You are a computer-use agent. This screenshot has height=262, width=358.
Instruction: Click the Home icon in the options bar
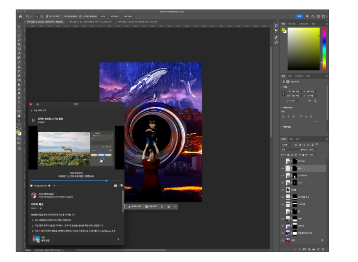coord(20,16)
